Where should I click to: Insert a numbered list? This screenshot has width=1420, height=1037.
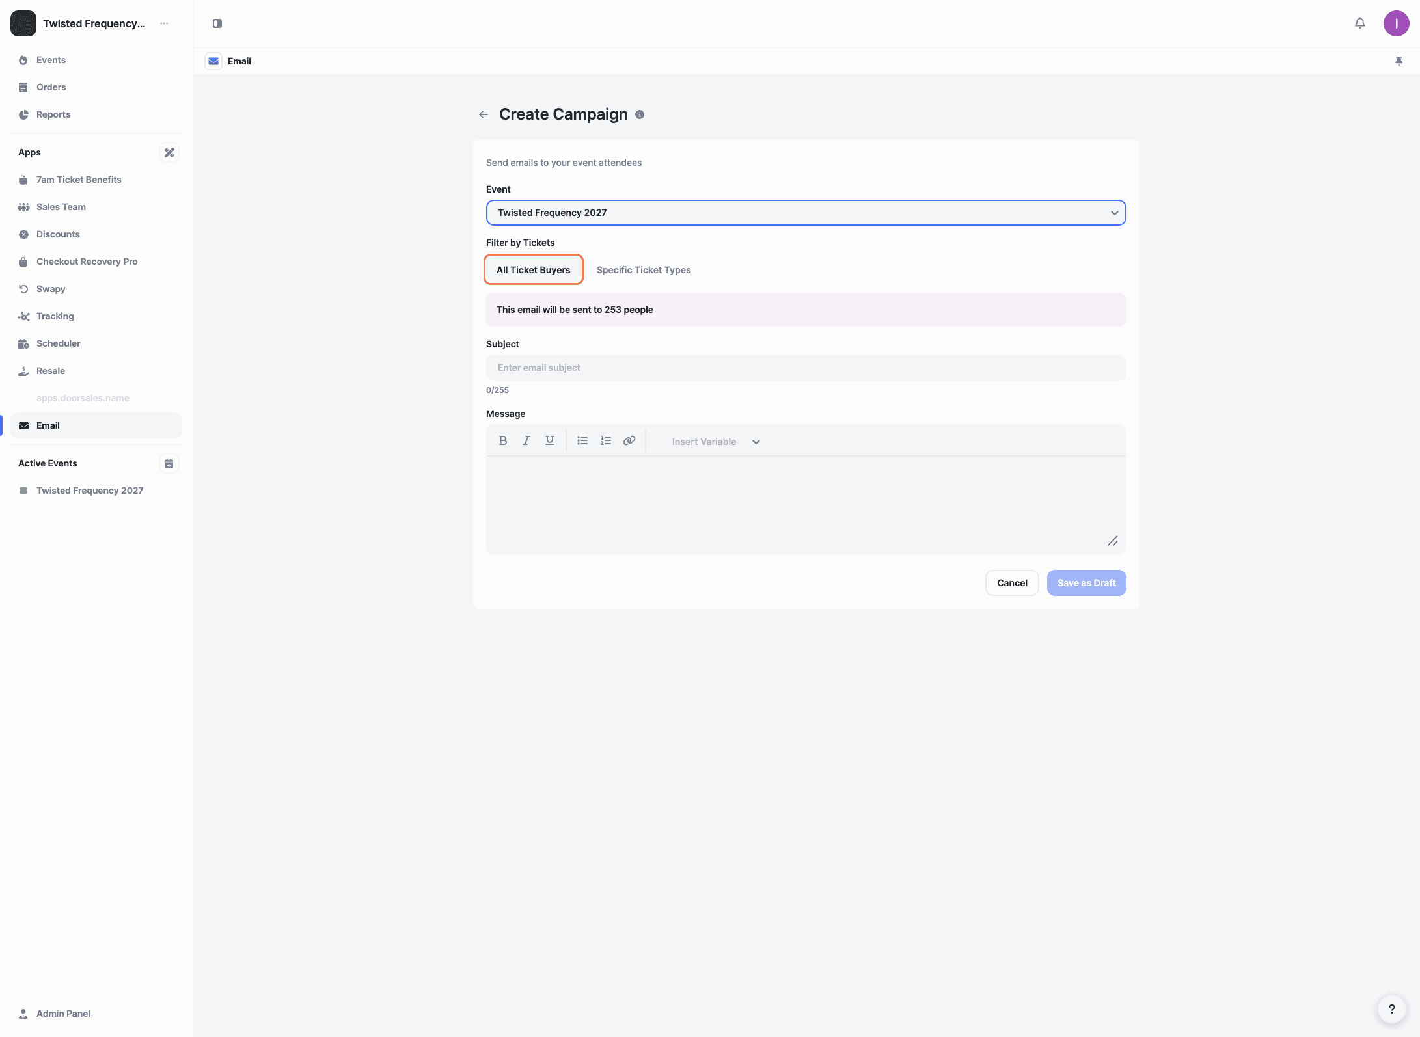[605, 440]
